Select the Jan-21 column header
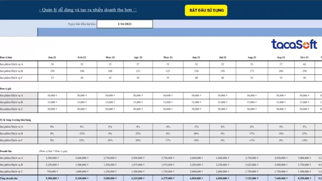 click(x=52, y=57)
